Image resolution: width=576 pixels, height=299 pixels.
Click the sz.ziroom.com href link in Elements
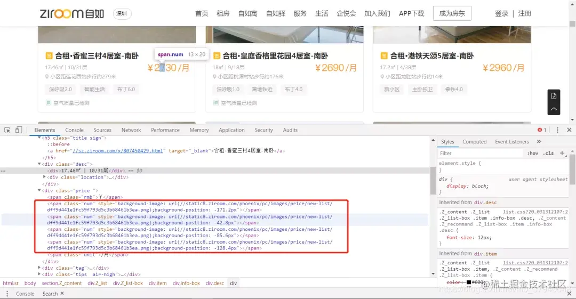tap(118, 151)
